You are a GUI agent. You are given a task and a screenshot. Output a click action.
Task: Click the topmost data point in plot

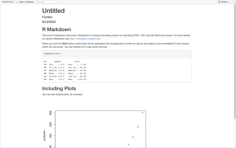tap(142, 112)
